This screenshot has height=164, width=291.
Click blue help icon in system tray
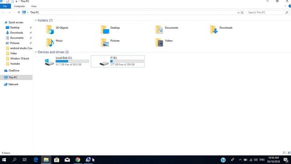[x=223, y=160]
